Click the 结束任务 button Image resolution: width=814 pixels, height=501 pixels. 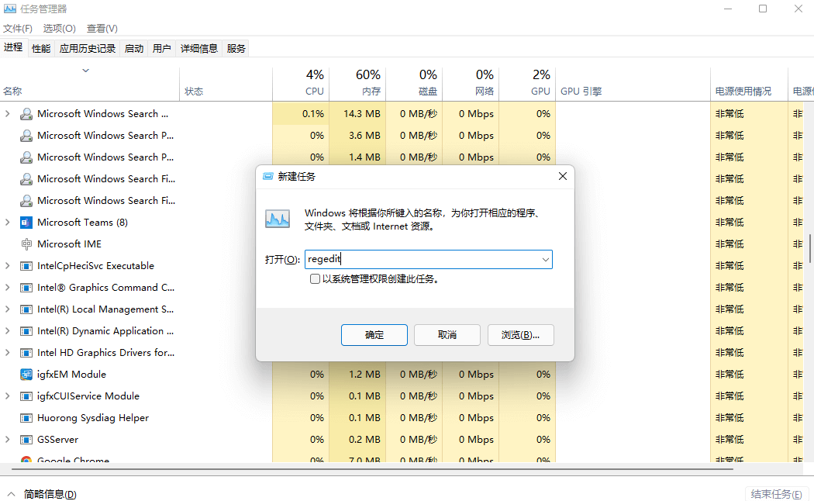[775, 492]
